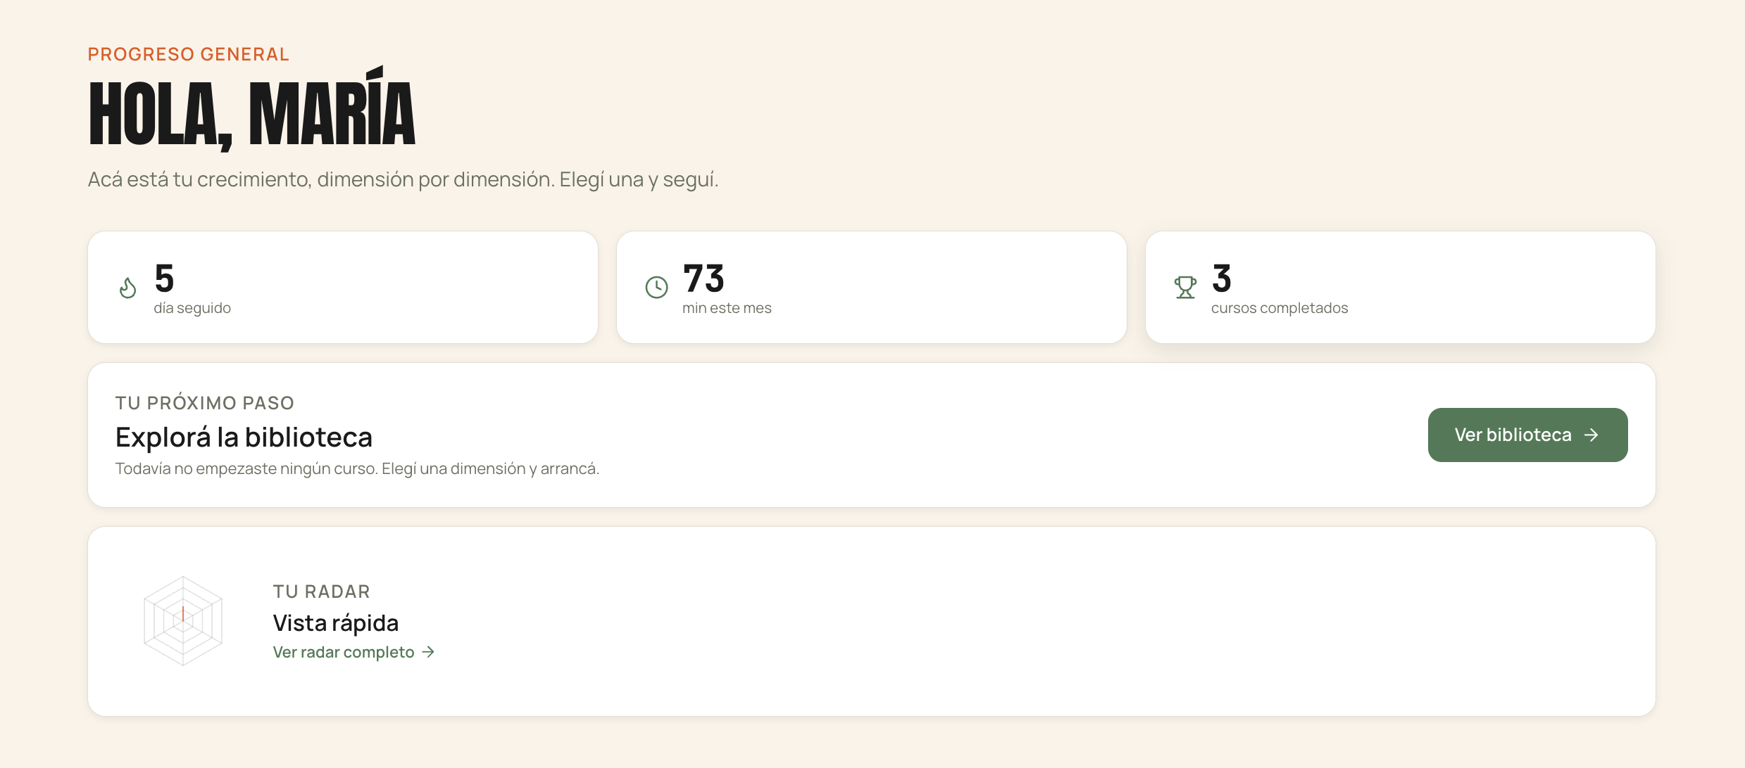Screen dimensions: 1745x768
Task: Select the 3 cursos completados card
Action: 1400,287
